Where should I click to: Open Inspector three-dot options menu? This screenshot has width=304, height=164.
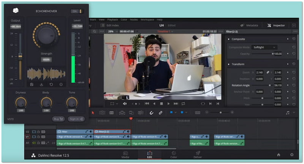(x=295, y=32)
